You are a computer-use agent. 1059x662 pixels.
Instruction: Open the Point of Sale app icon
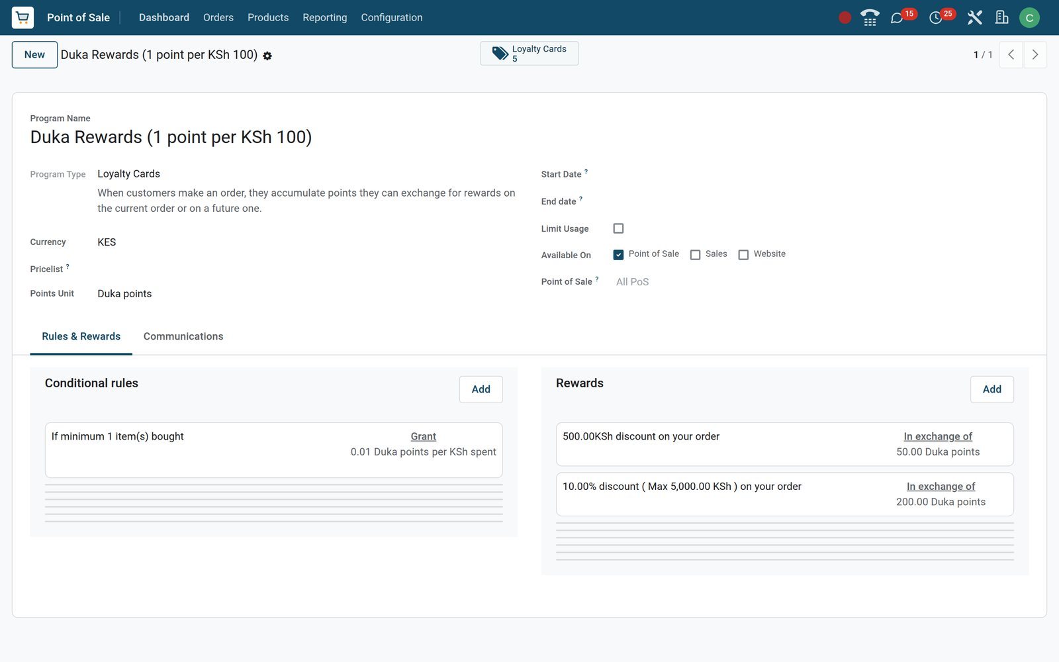tap(23, 17)
